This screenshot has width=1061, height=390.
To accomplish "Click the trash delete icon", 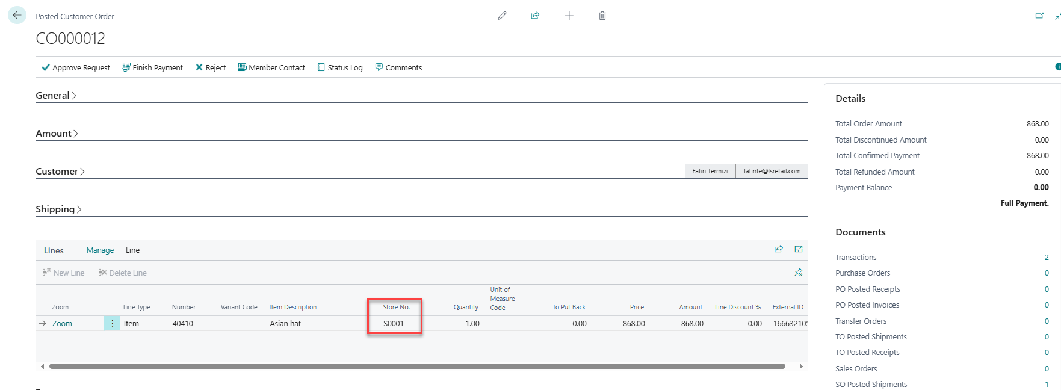I will tap(602, 16).
